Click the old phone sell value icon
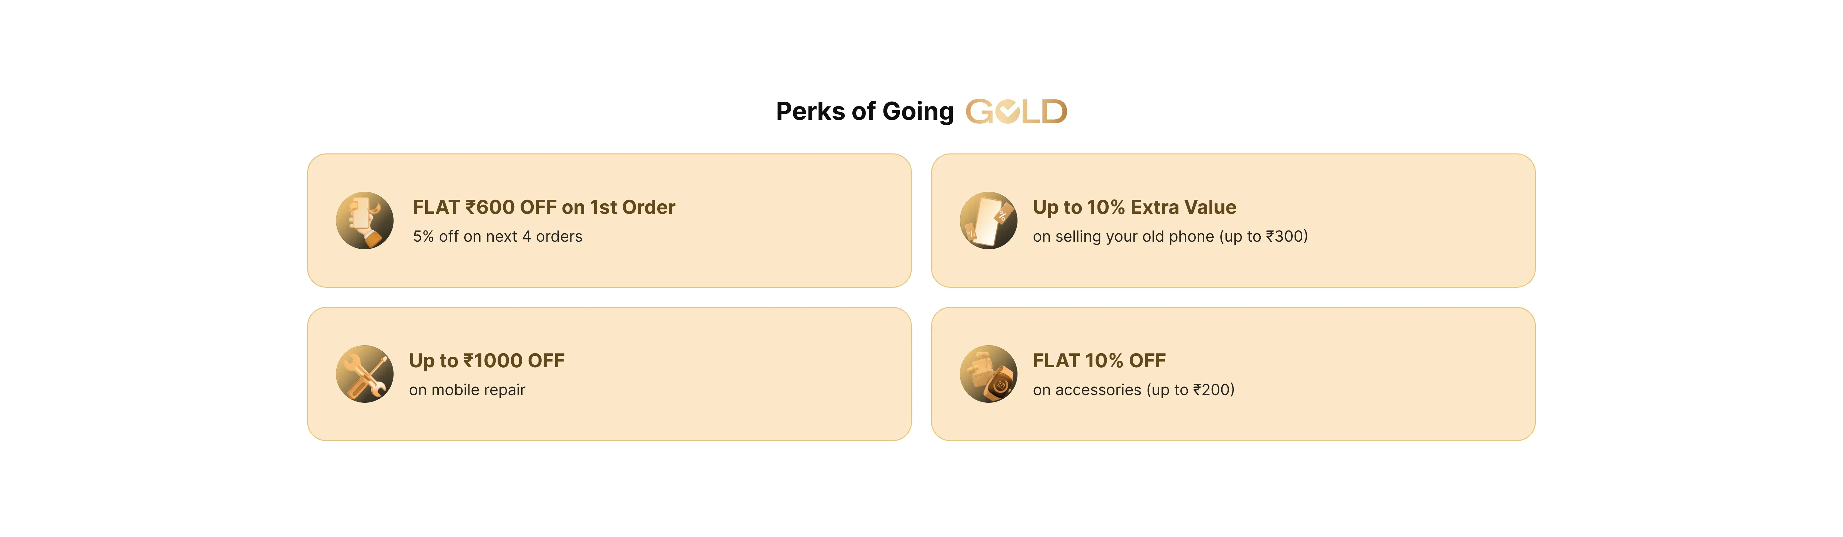This screenshot has height=537, width=1843. point(988,220)
